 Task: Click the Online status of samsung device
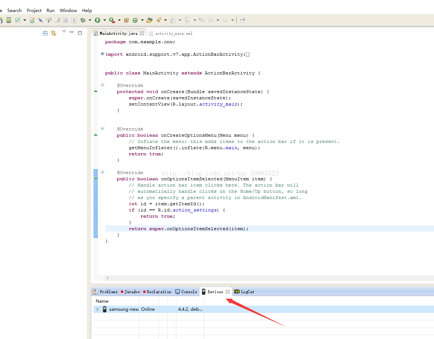(148, 309)
